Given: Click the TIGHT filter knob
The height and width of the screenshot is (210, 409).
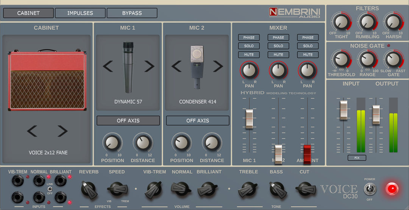Looking at the screenshot, I should (x=341, y=22).
